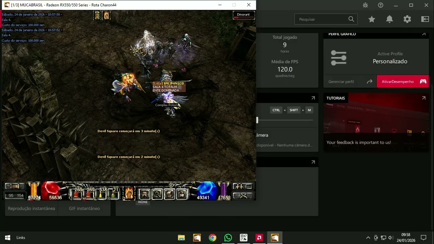Select the E slot yellow potion with 338

pos(101,194)
